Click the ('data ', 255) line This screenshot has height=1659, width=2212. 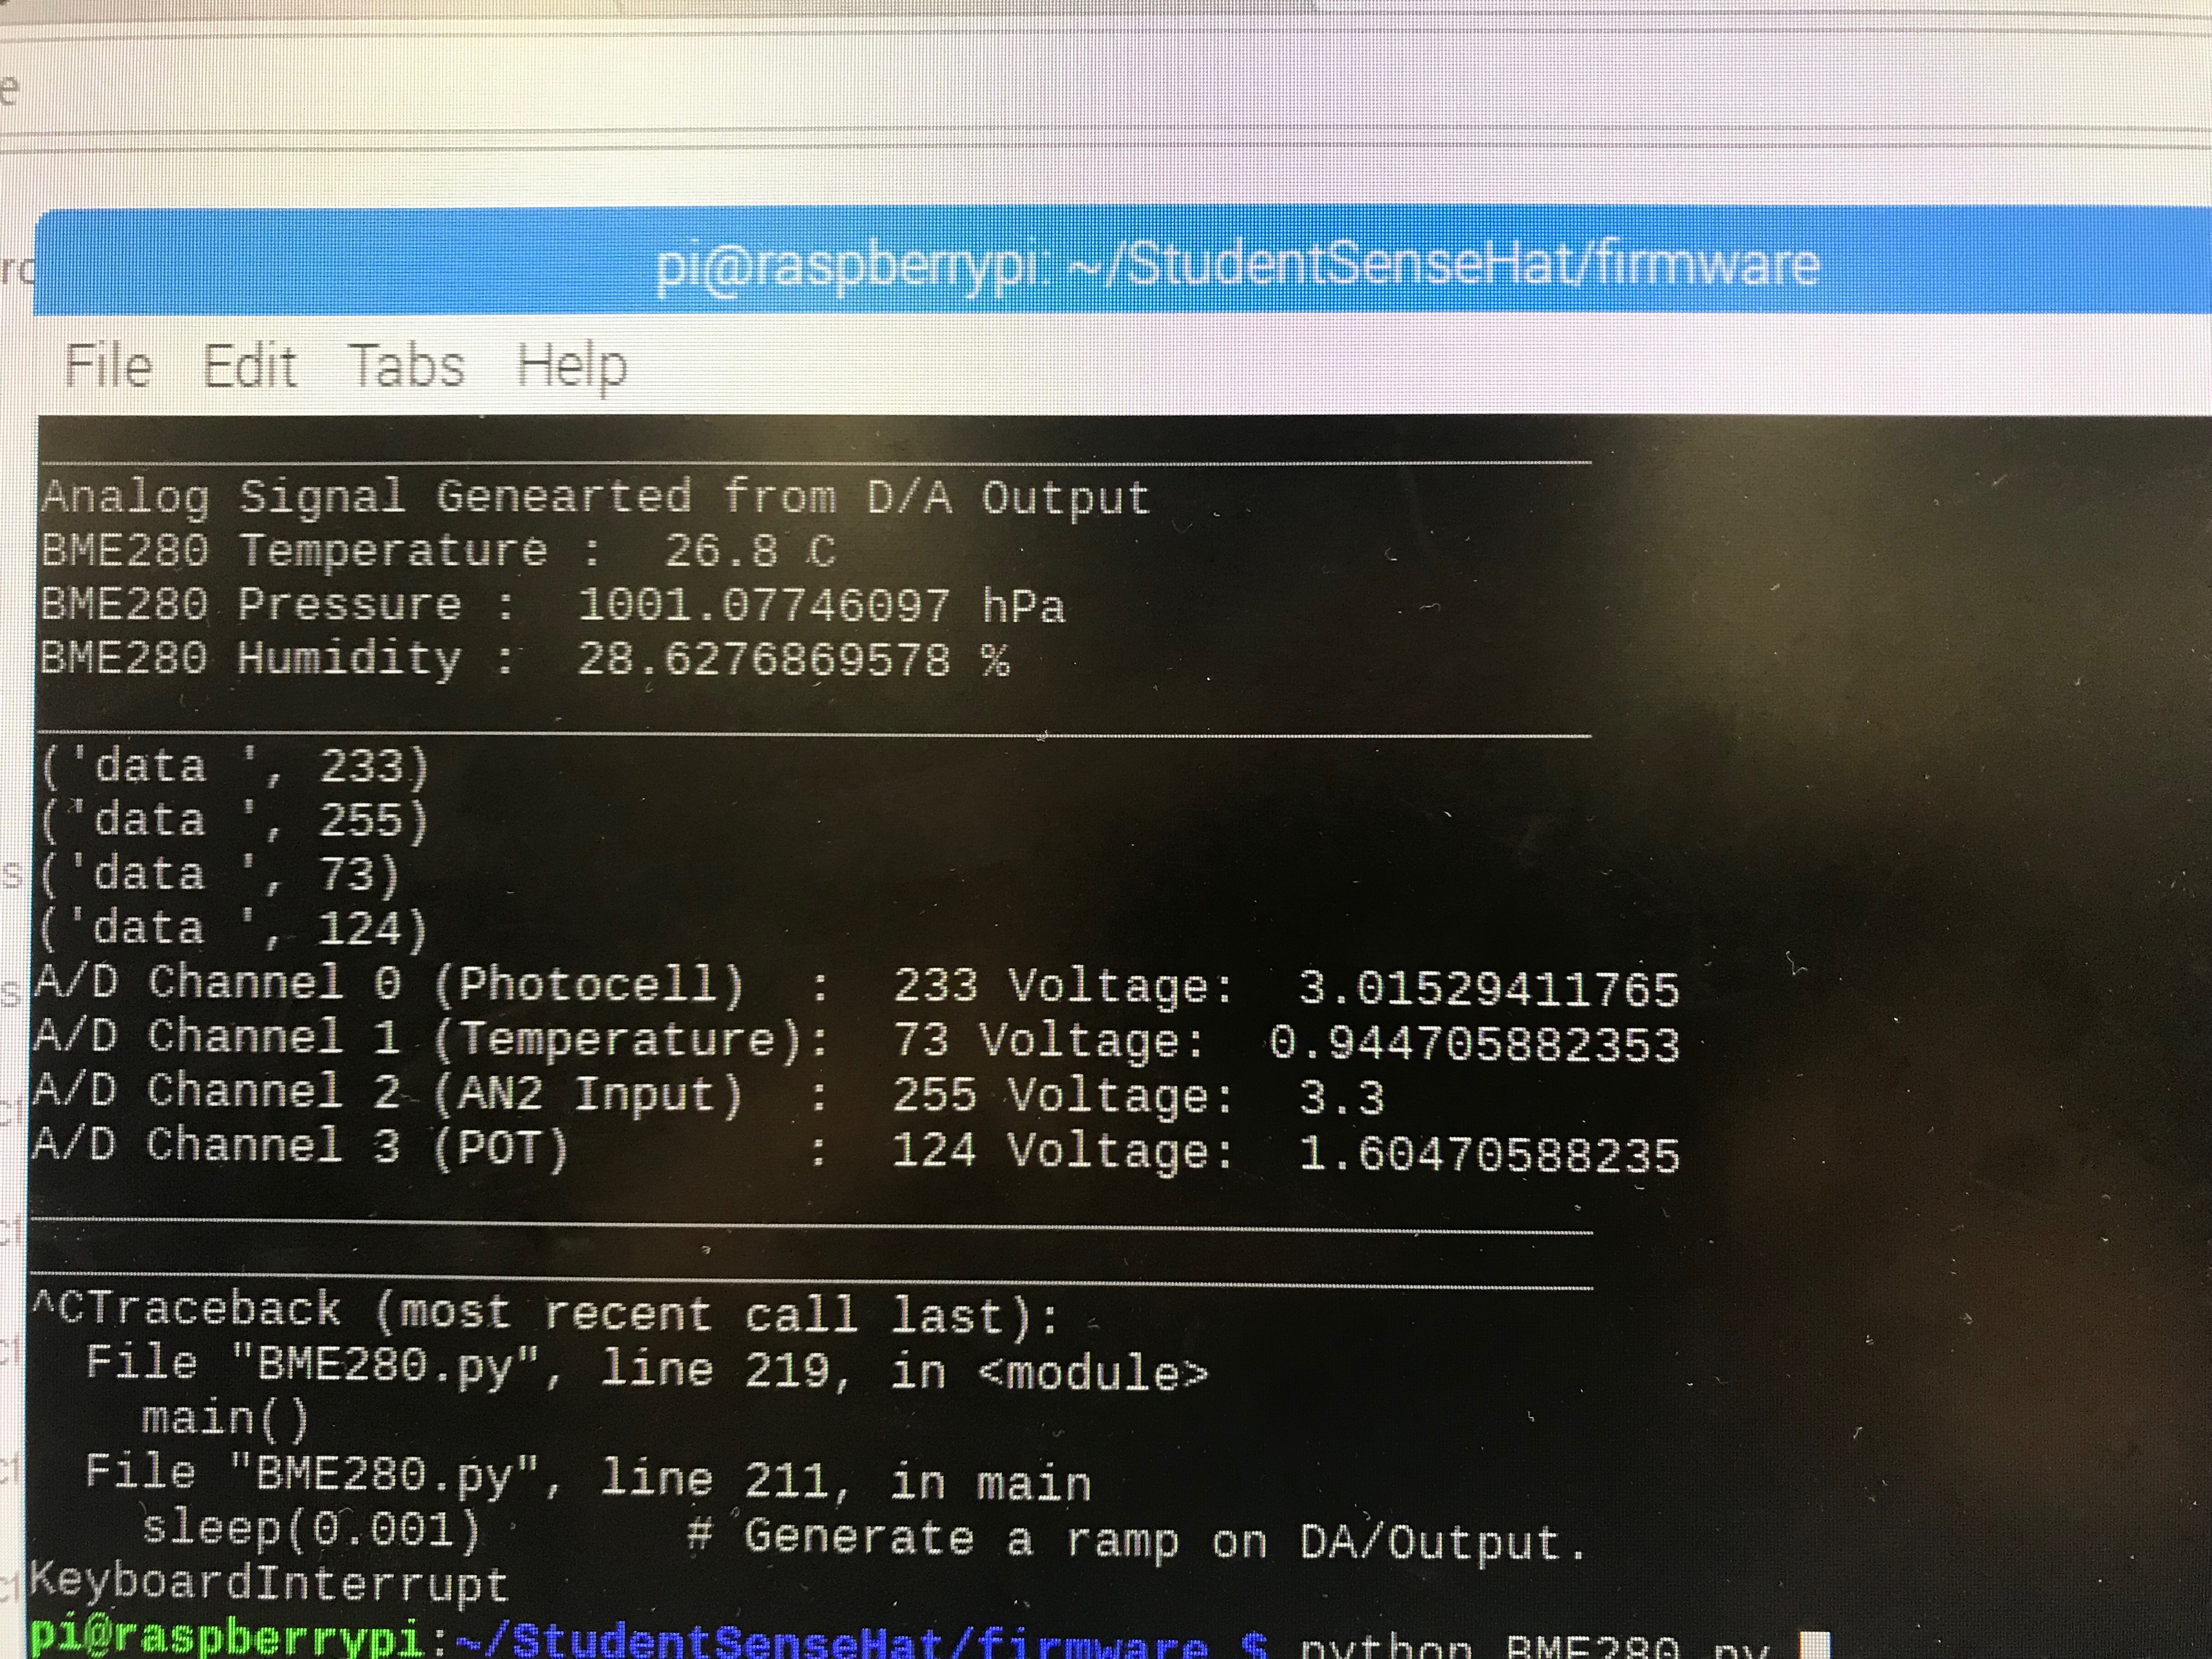point(234,821)
